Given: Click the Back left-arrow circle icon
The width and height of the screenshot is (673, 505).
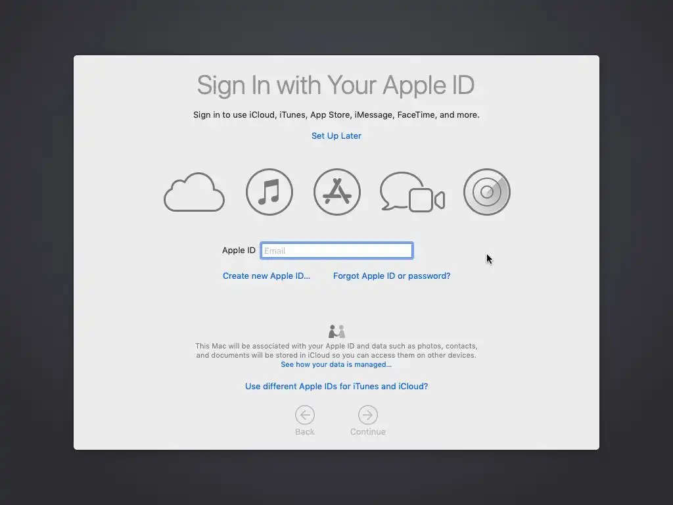Looking at the screenshot, I should tap(305, 415).
